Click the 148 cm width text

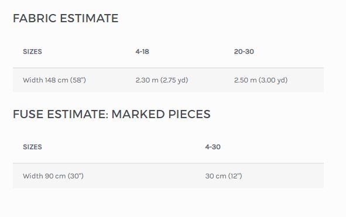click(x=56, y=80)
